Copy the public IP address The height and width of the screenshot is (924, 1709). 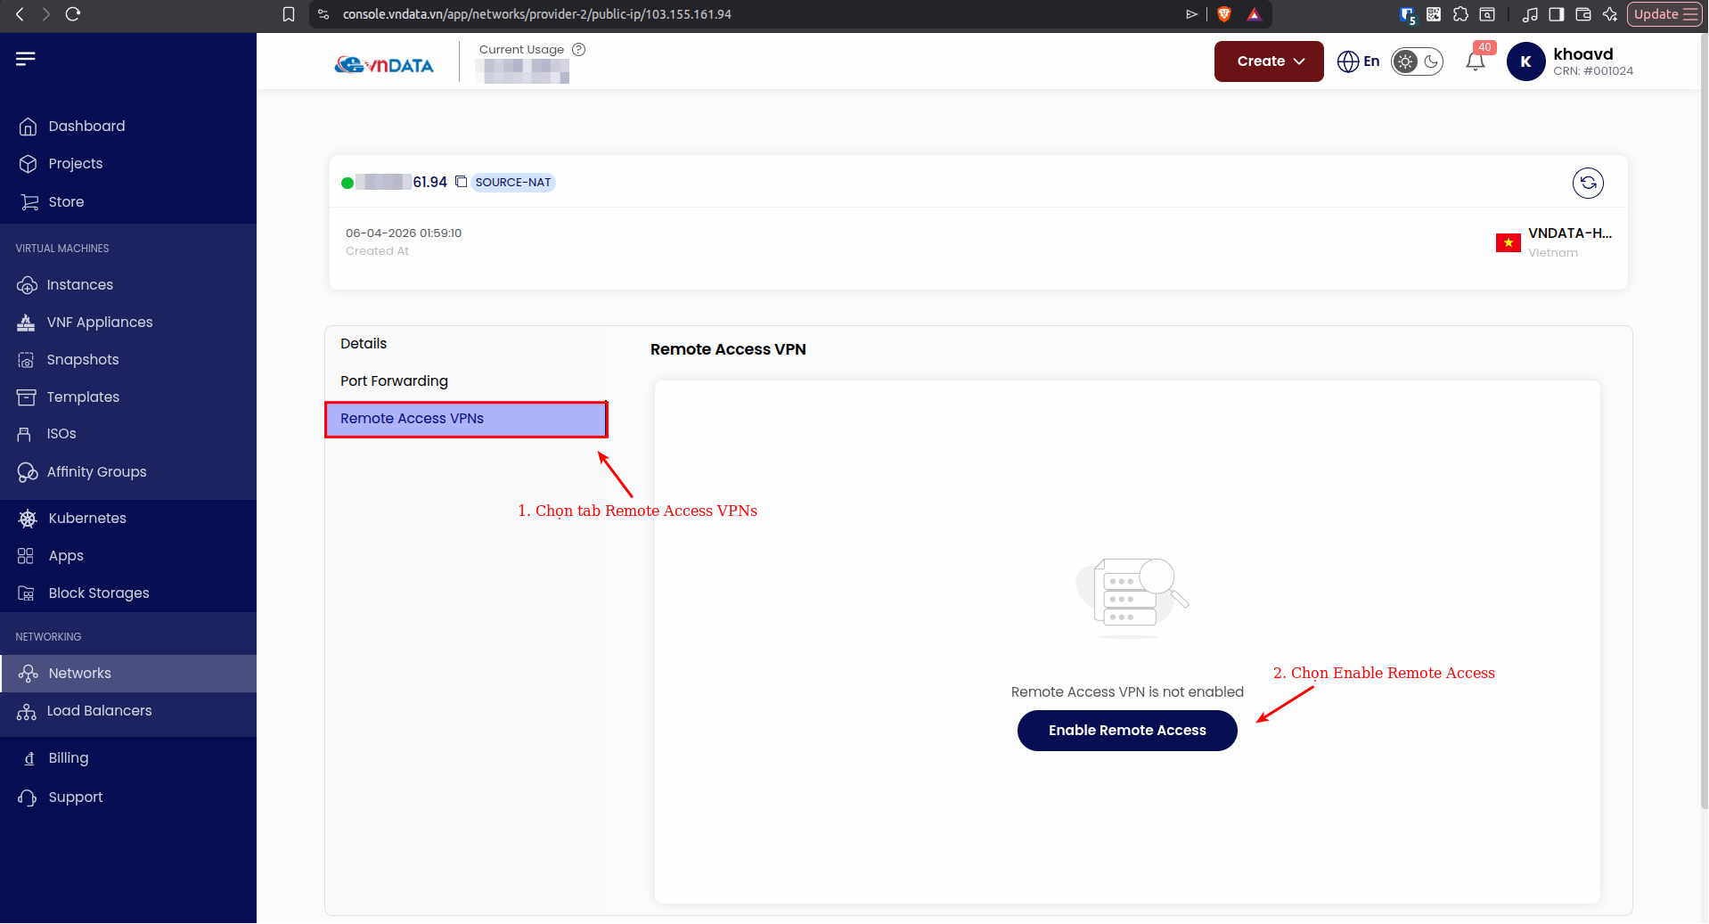461,182
